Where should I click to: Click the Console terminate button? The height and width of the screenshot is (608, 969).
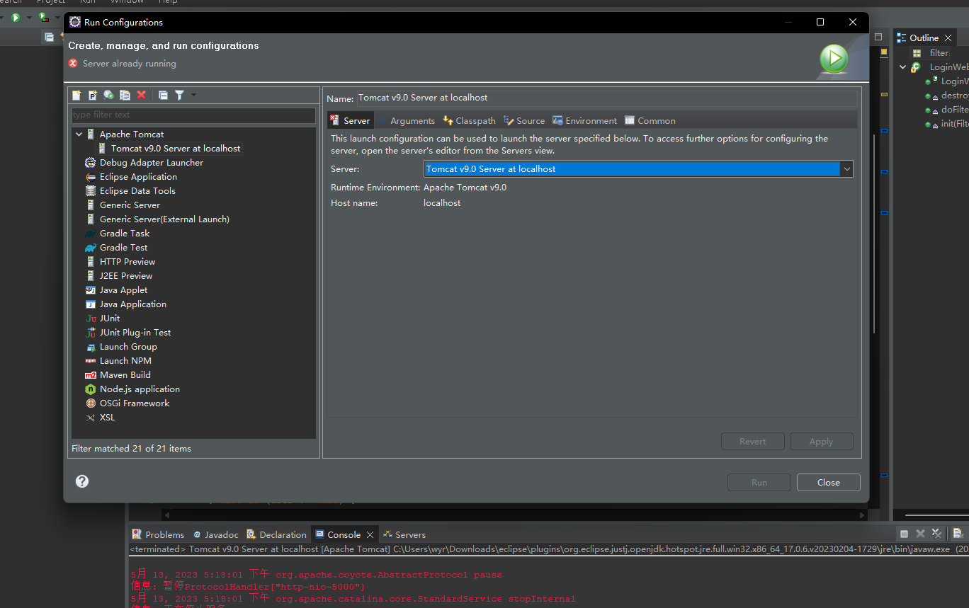point(904,534)
